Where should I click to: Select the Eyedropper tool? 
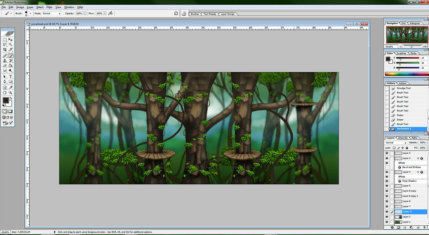pos(10,88)
